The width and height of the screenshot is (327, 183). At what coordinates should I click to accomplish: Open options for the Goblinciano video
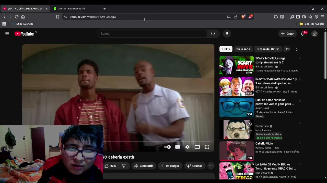click(x=300, y=122)
